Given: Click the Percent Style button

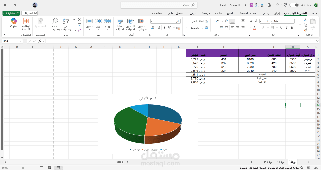Looking at the screenshot, I should point(169,28).
